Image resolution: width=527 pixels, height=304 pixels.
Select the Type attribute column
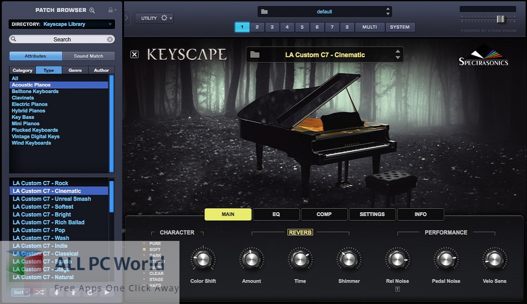click(x=49, y=70)
